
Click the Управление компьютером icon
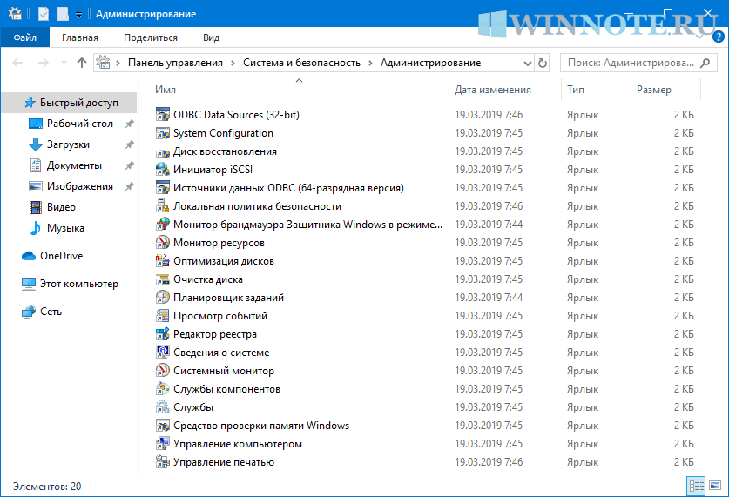(162, 444)
